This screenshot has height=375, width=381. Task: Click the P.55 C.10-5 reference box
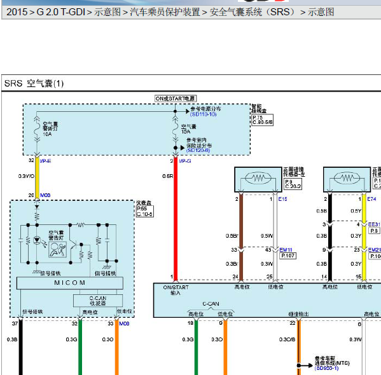[144, 211]
